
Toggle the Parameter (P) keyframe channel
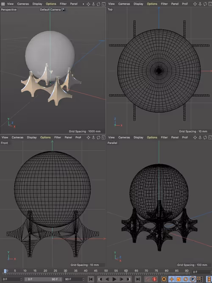coord(192,279)
